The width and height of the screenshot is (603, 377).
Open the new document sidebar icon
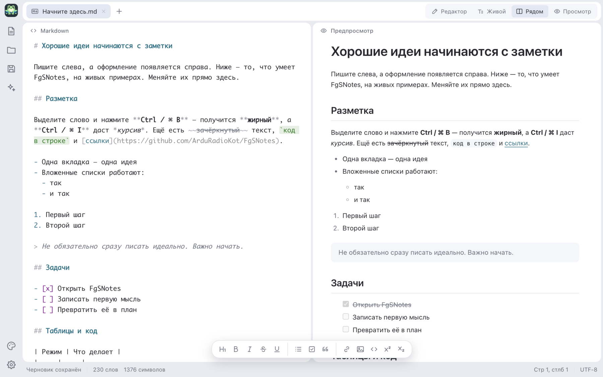(x=11, y=31)
